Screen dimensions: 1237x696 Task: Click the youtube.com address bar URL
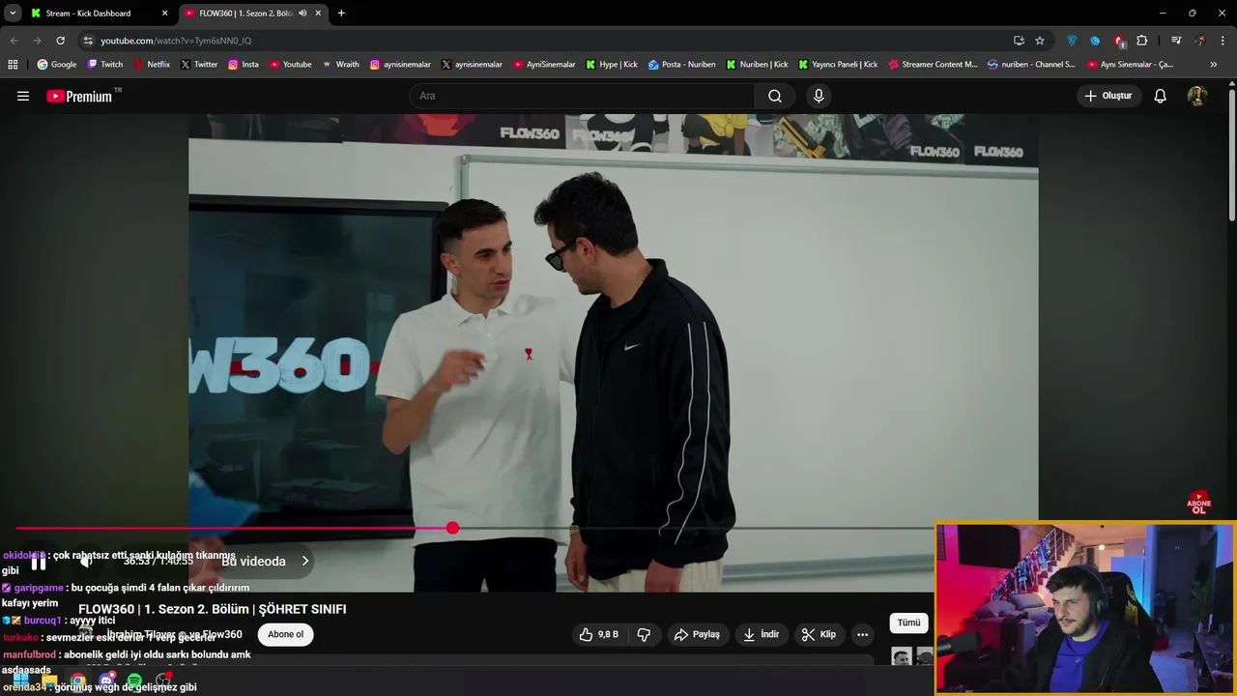(x=176, y=41)
